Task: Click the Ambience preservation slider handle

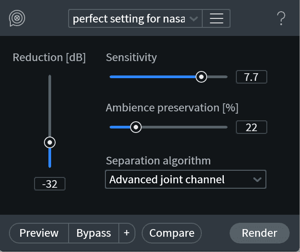Action: click(x=136, y=127)
